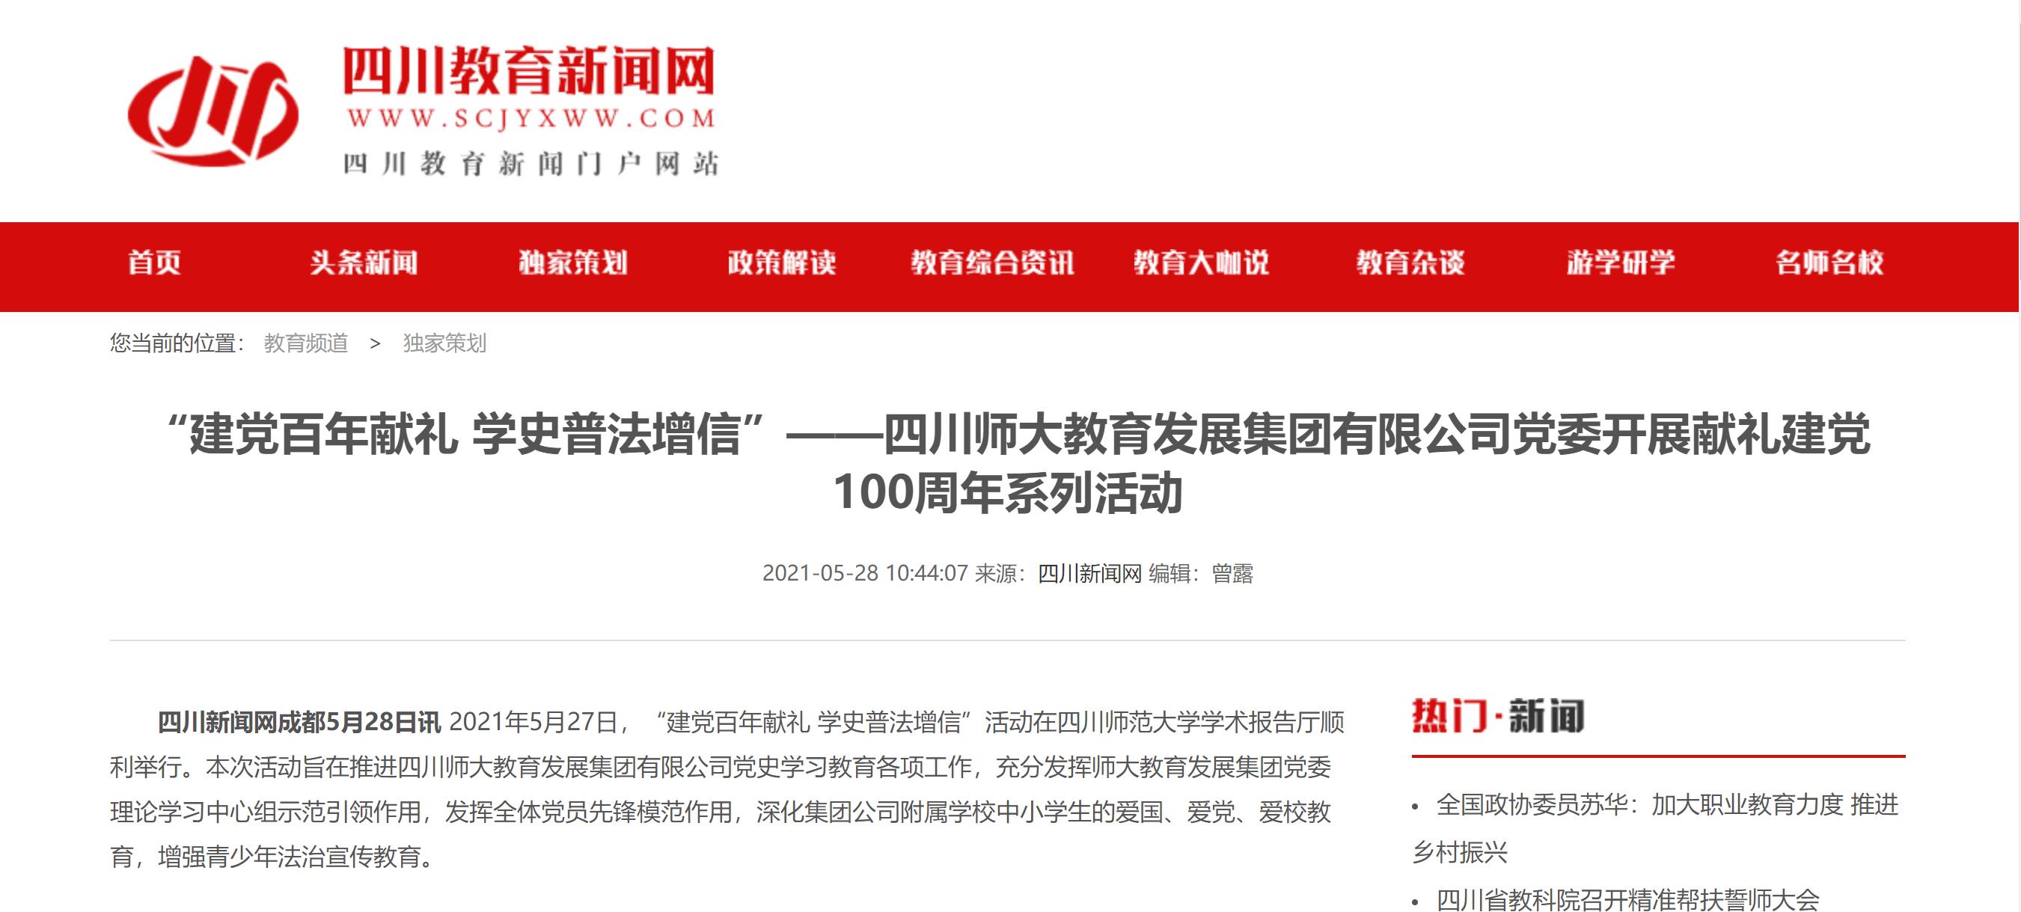Open the hot news item about 全国政协委员苏华
This screenshot has width=2021, height=912.
point(1656,828)
